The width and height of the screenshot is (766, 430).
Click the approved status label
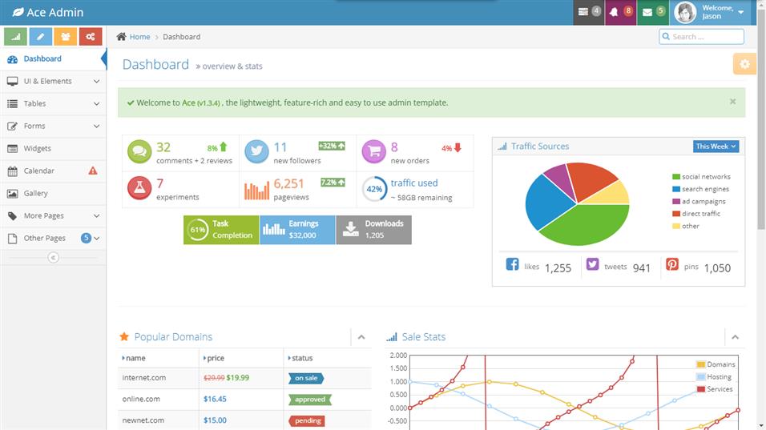click(x=310, y=400)
